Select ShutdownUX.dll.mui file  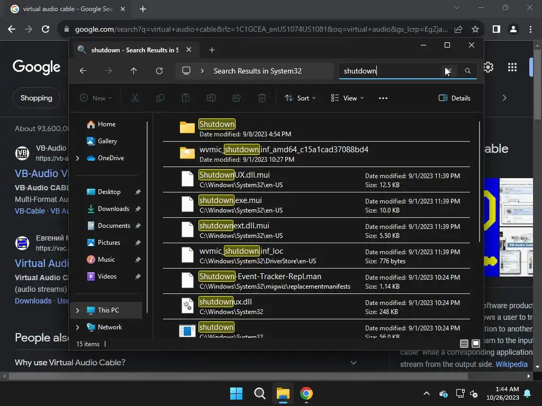click(x=317, y=180)
